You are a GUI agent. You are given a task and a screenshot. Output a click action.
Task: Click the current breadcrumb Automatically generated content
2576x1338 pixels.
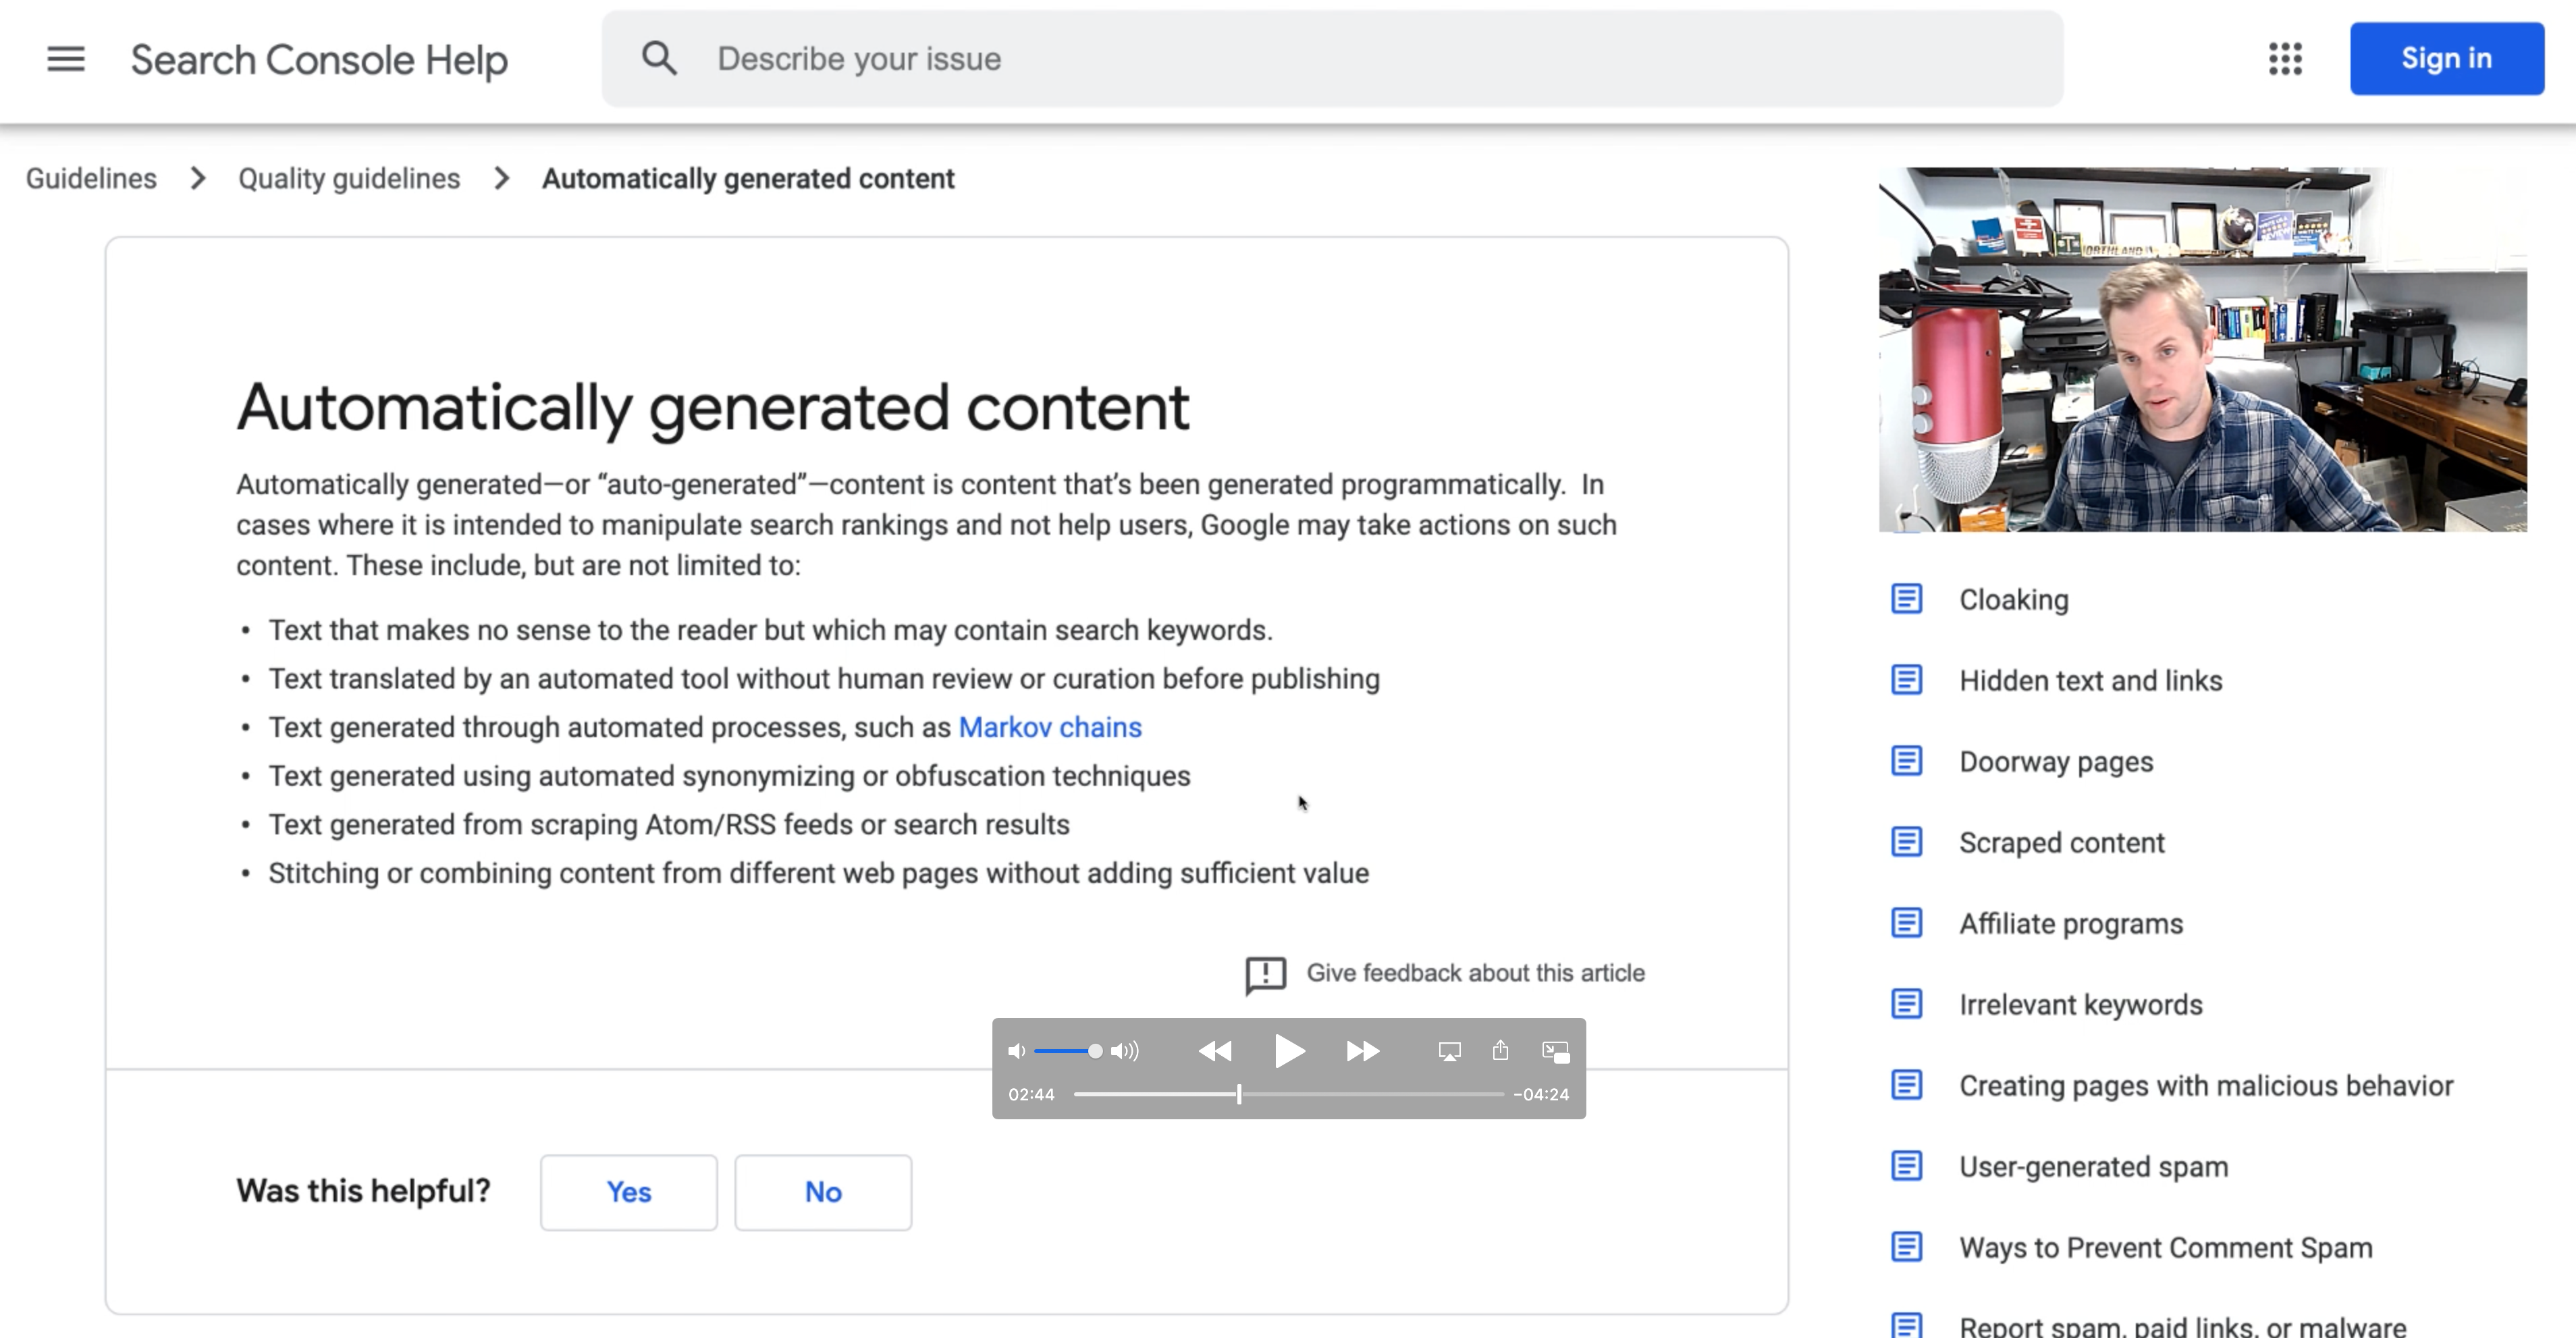(x=748, y=179)
